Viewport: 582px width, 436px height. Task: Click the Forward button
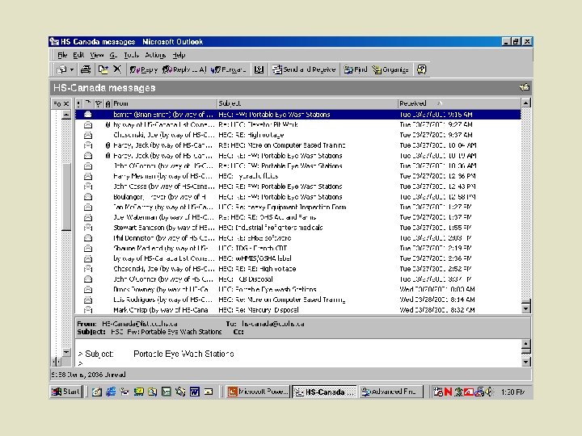[228, 69]
